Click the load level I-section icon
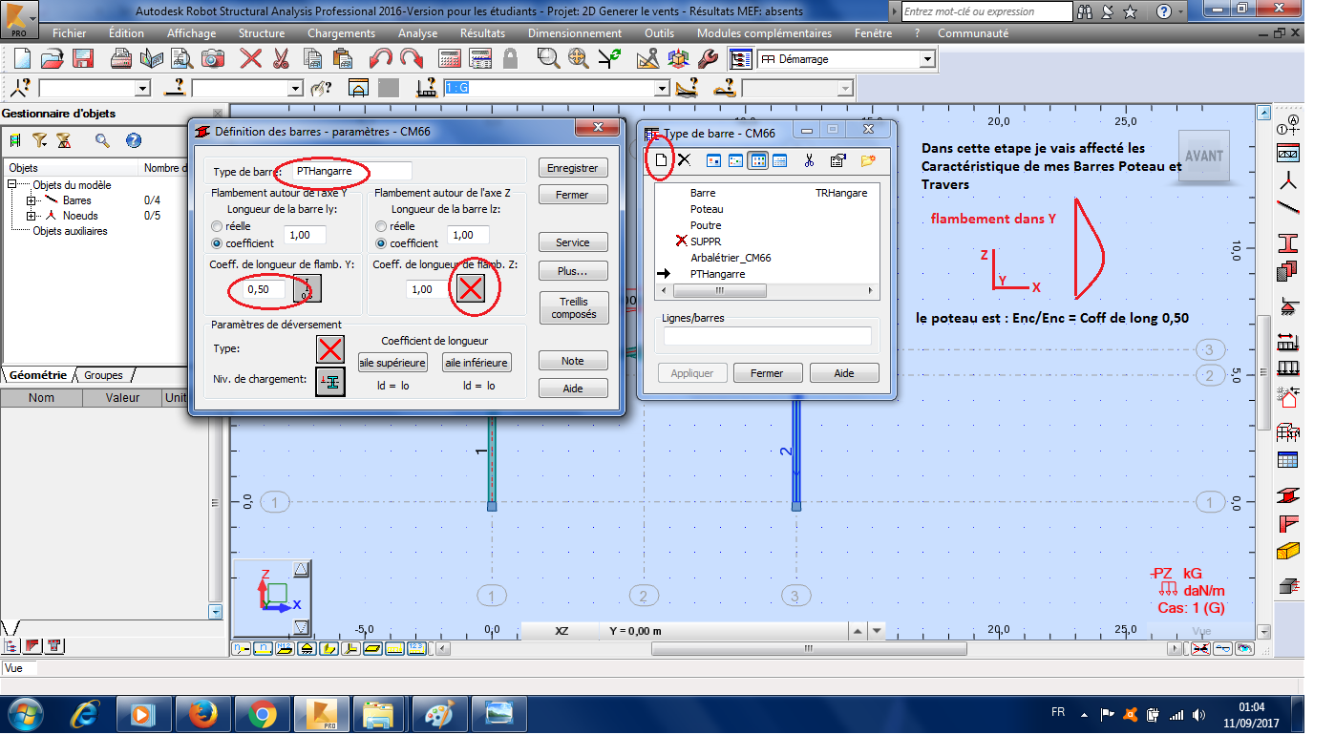The width and height of the screenshot is (1335, 756). pyautogui.click(x=330, y=381)
